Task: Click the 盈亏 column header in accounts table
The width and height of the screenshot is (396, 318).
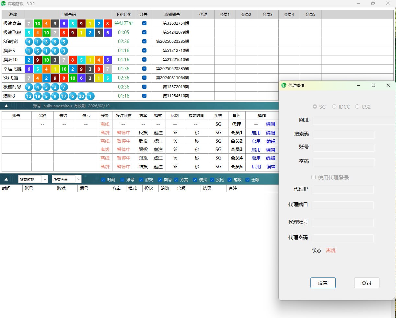Action: tap(86, 116)
